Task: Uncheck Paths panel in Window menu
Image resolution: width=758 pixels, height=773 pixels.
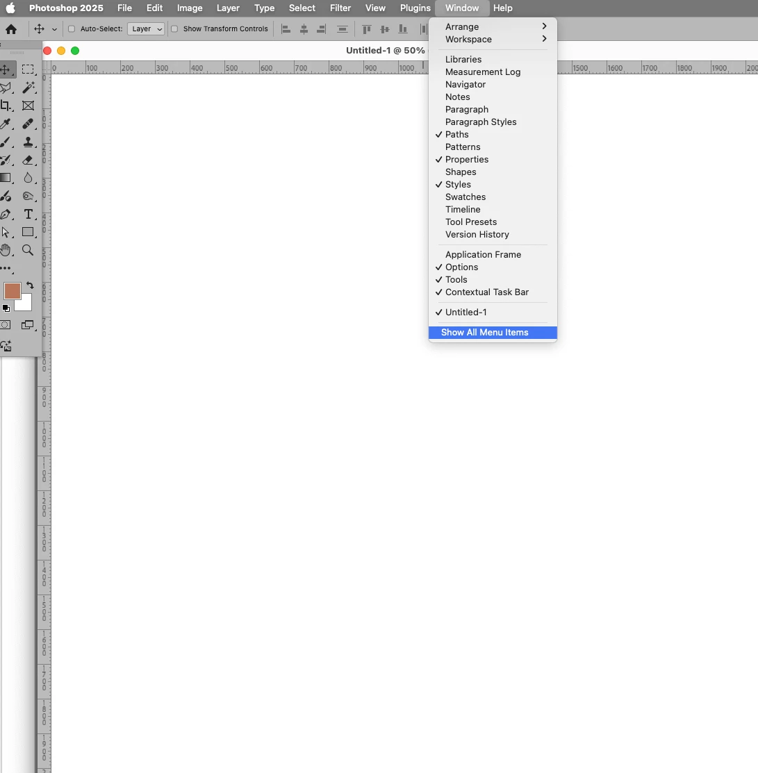Action: (x=493, y=135)
